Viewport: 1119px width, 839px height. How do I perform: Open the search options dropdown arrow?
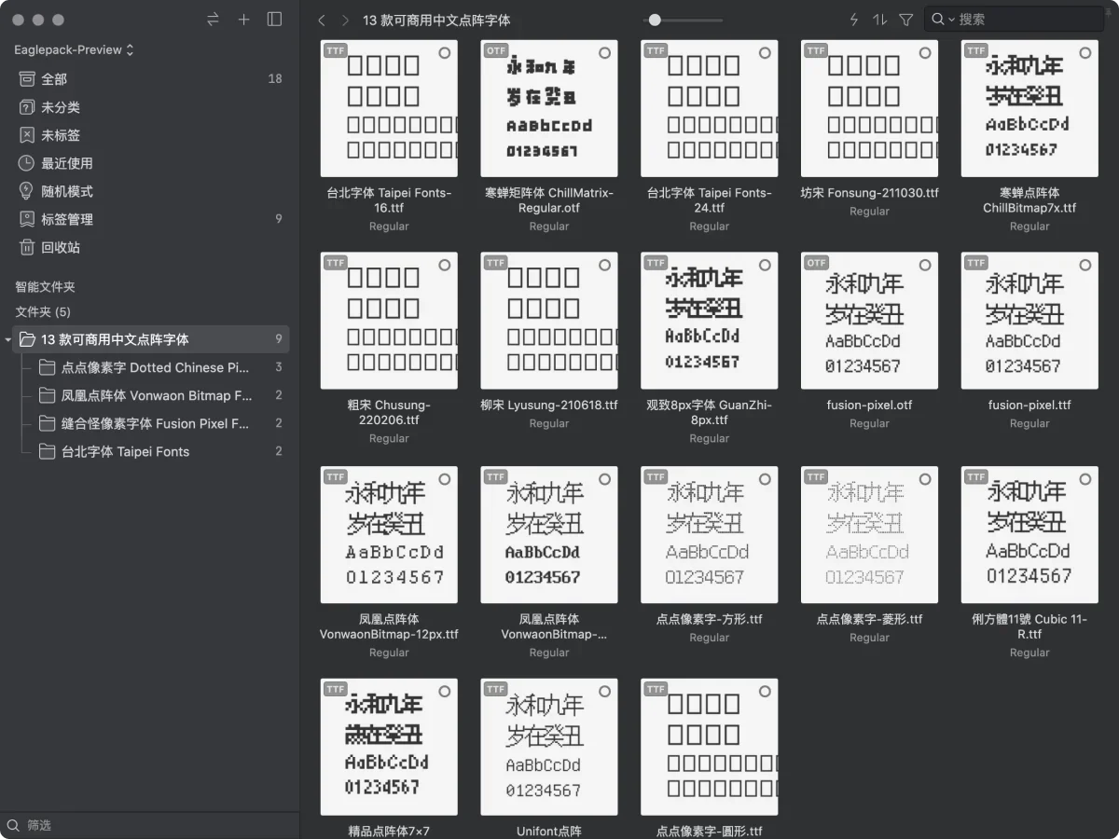pos(951,20)
